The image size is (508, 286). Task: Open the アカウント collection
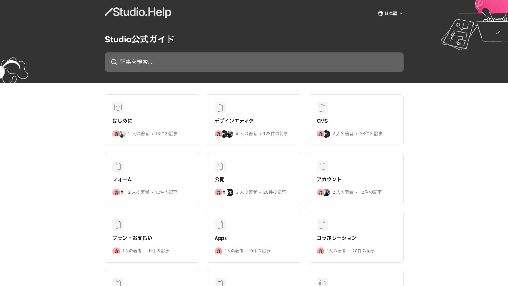[x=356, y=179]
